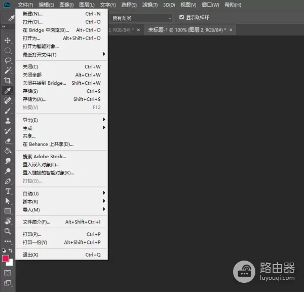Expand the 最近打开文件(T) submenu

(61, 55)
